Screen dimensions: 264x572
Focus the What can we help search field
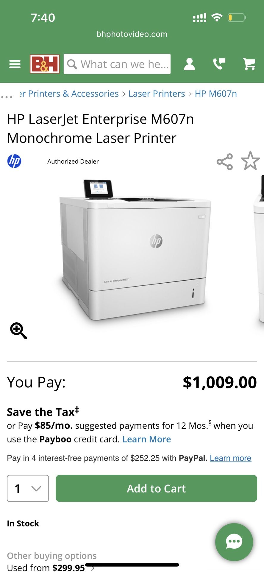tap(117, 64)
